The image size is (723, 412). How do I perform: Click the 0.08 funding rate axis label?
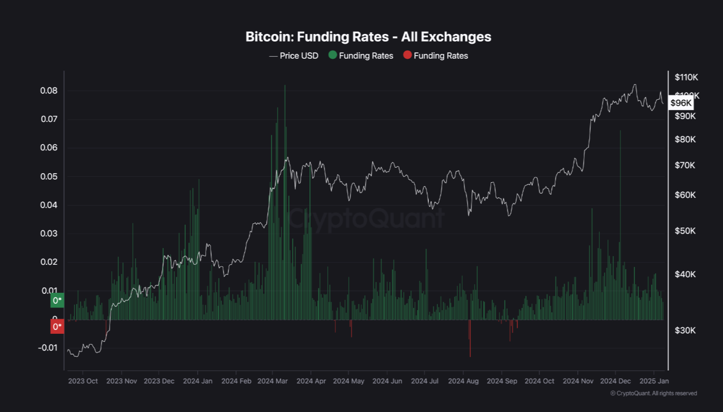tap(49, 91)
